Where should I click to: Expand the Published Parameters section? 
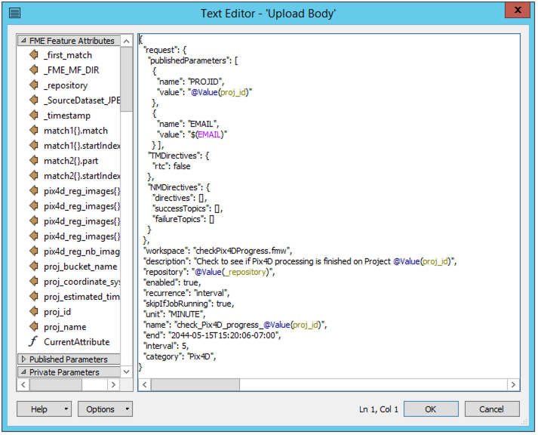coord(23,359)
